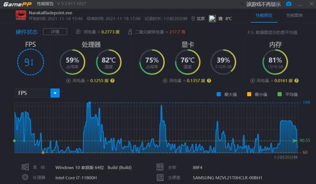The width and height of the screenshot is (316, 184).
Task: Click the 详情 button
Action: (x=55, y=32)
